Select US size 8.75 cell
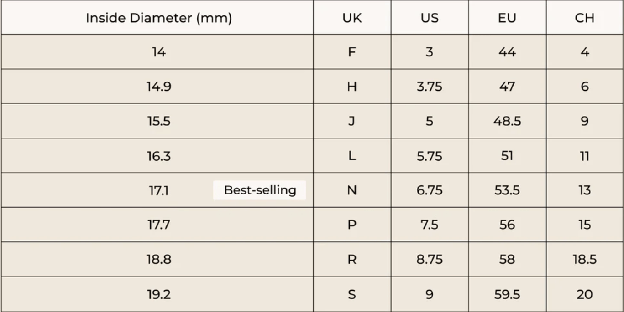This screenshot has width=624, height=312. pos(429,260)
